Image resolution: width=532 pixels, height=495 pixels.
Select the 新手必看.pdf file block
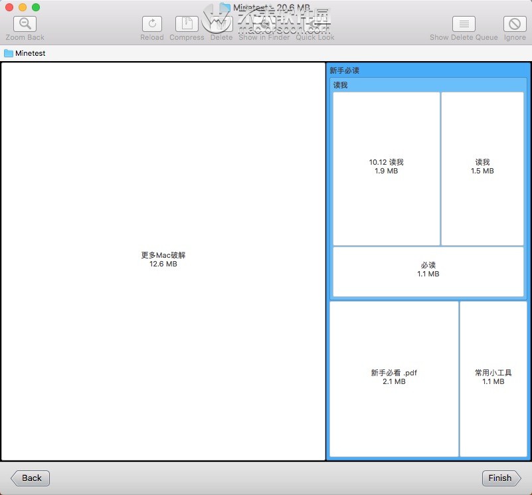tap(394, 377)
